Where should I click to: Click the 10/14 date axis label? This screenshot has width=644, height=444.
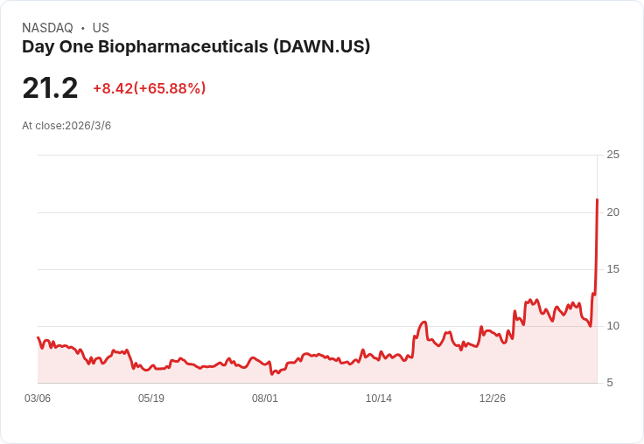click(x=379, y=399)
